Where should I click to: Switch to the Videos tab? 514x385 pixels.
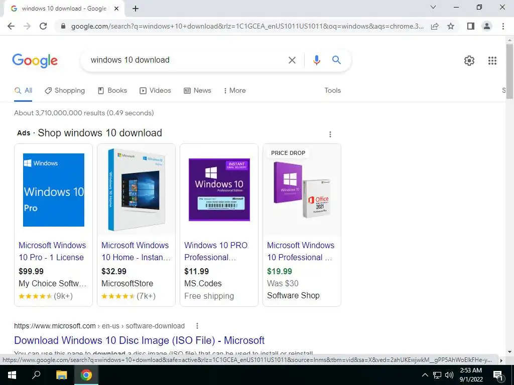[155, 91]
